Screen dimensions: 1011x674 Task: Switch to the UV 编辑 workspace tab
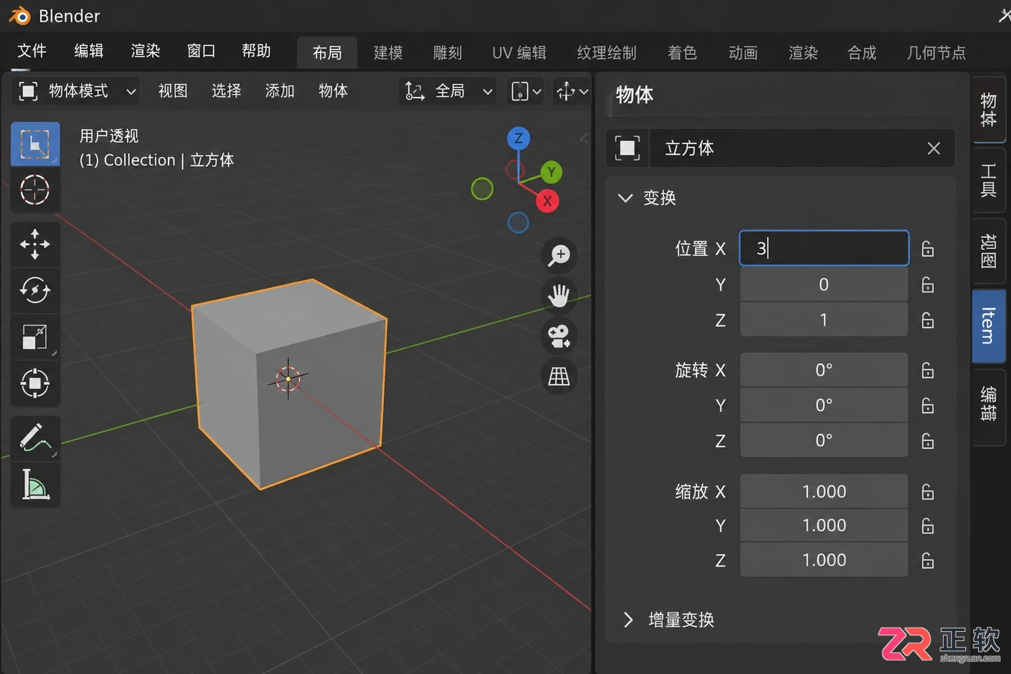tap(520, 53)
